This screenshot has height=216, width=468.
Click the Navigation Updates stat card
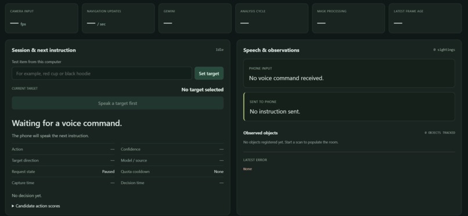tap(118, 18)
